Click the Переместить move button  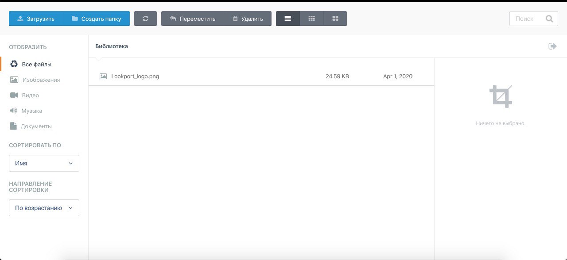pos(193,19)
